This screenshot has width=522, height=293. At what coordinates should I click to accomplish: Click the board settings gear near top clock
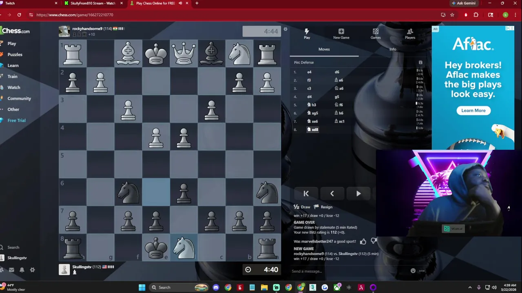(x=285, y=29)
